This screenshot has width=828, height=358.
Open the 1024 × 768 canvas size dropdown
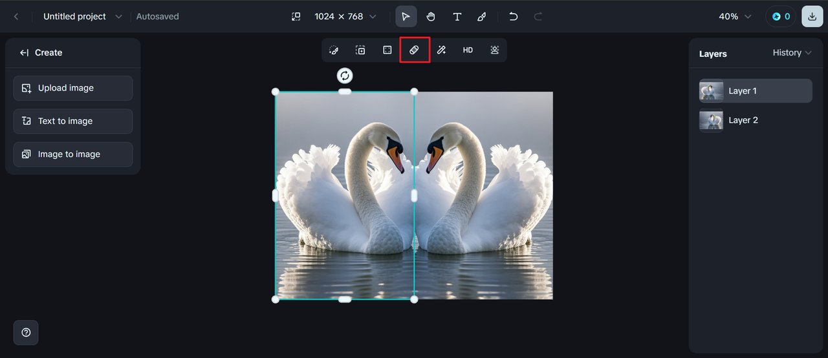click(345, 16)
